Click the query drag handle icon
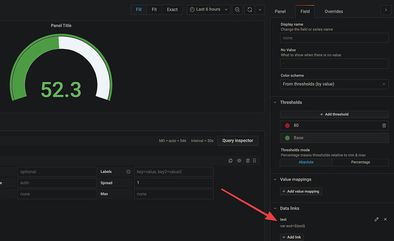 (255, 161)
